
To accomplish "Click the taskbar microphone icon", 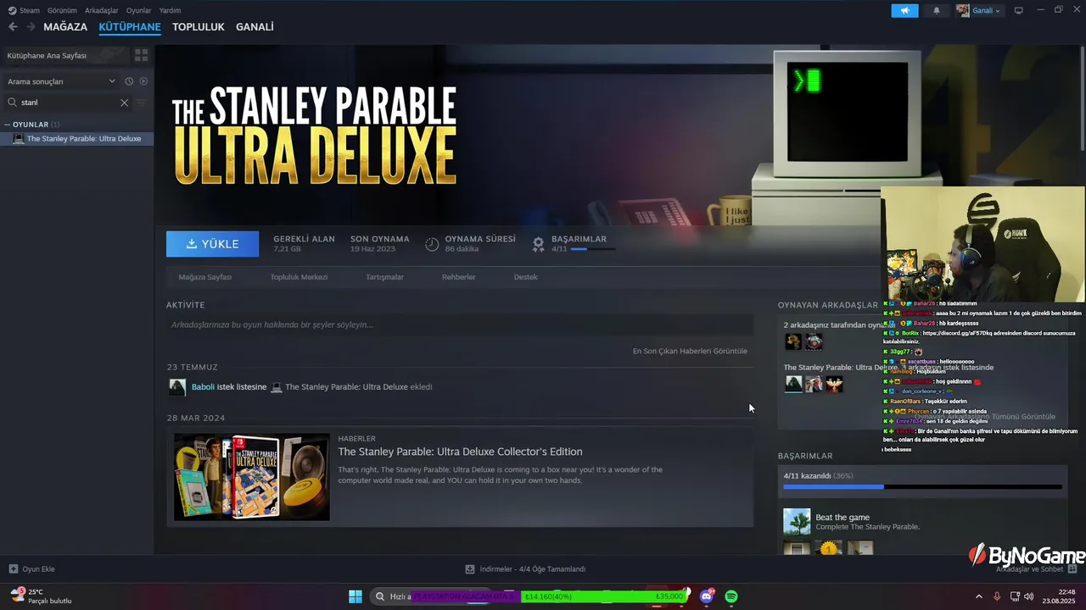I will [997, 596].
